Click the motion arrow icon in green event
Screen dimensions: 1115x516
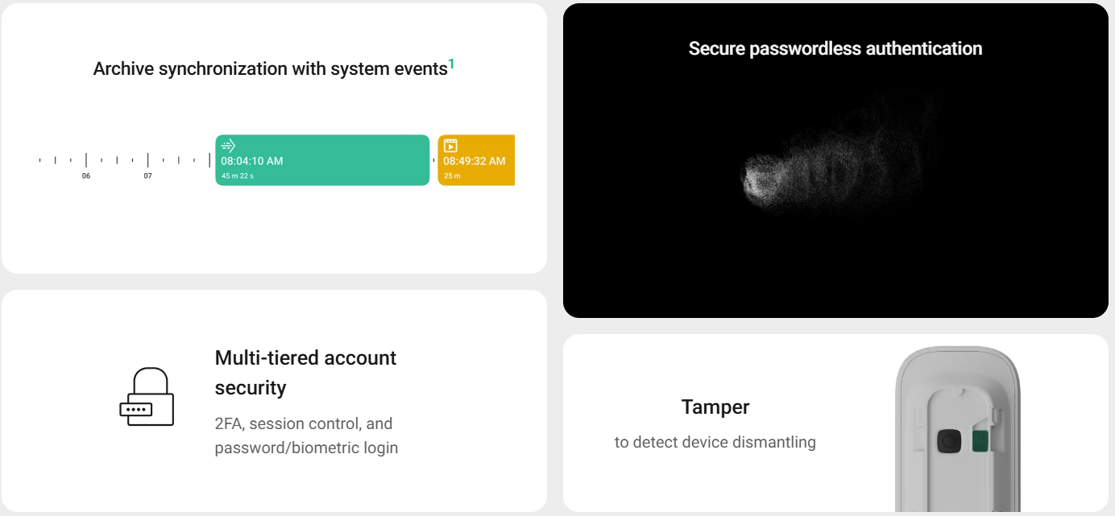pyautogui.click(x=229, y=146)
